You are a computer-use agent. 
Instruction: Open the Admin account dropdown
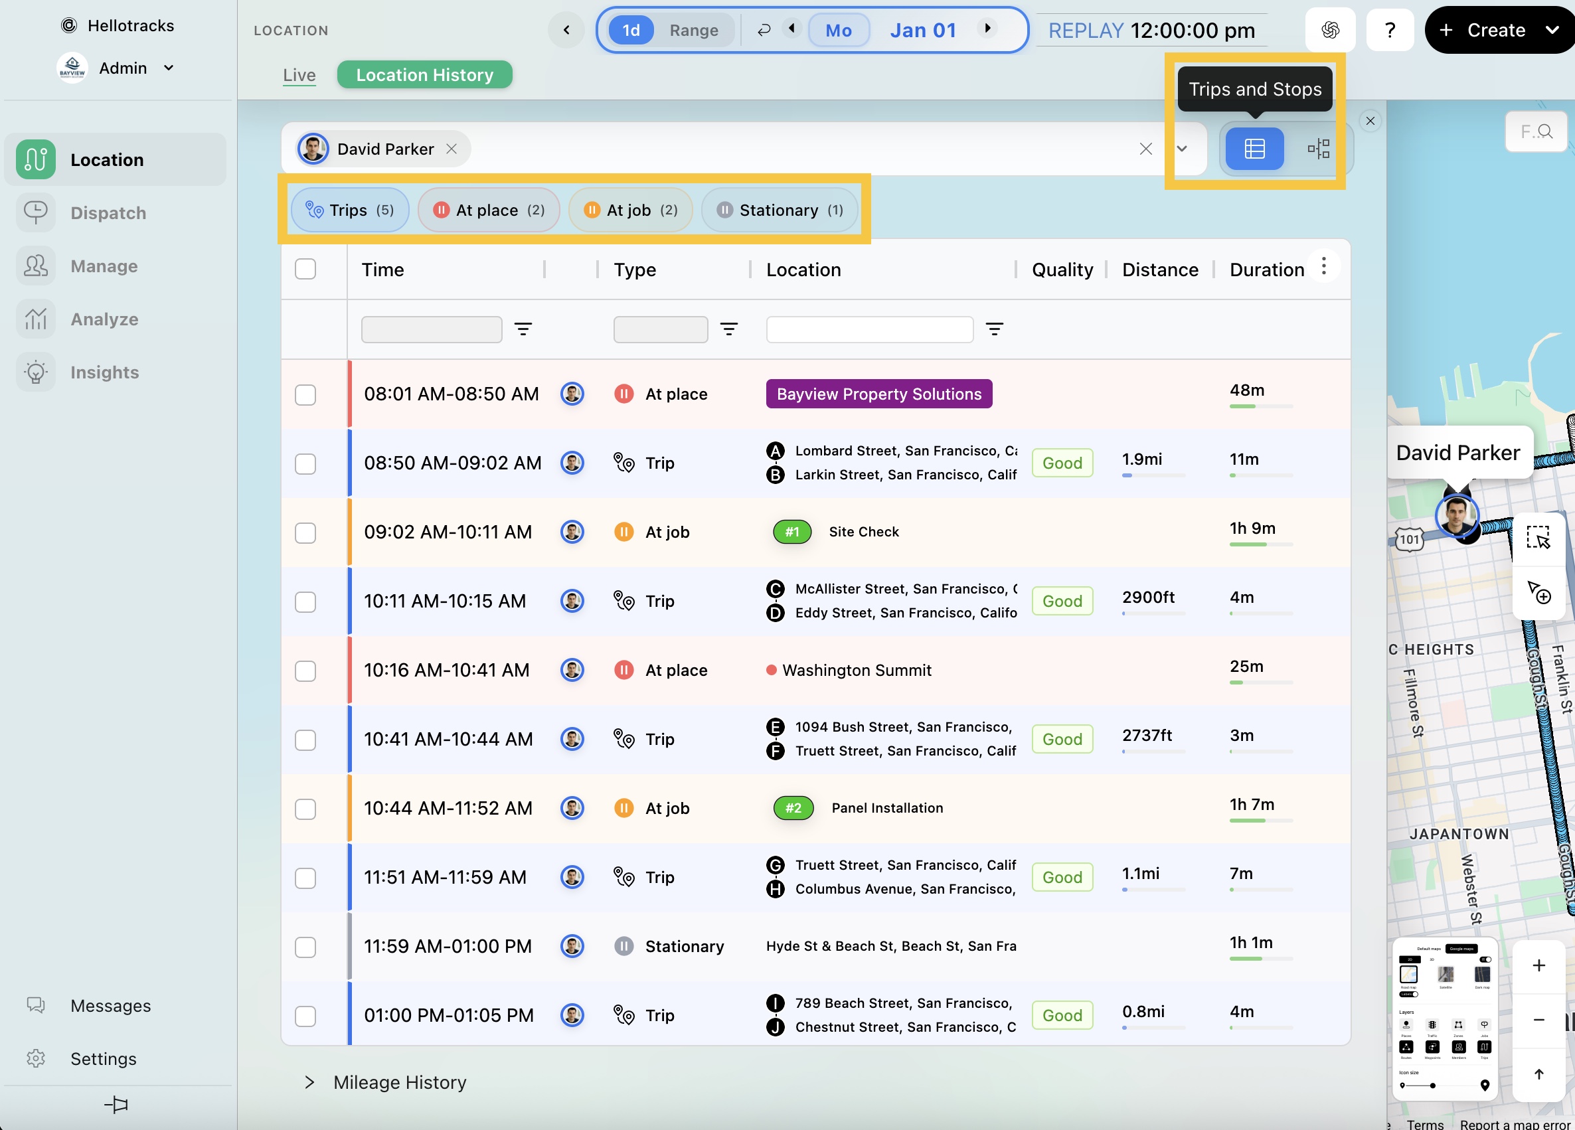click(x=168, y=68)
